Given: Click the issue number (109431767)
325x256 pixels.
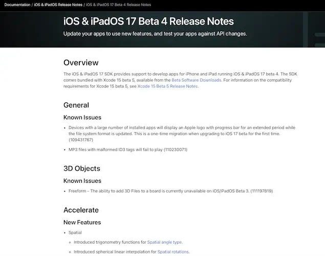Looking at the screenshot, I should pyautogui.click(x=81, y=140).
